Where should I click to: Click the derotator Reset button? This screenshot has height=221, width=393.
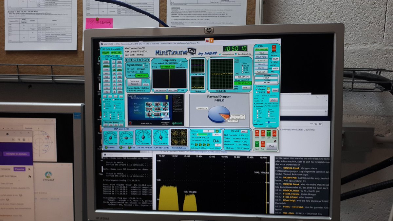(x=146, y=84)
